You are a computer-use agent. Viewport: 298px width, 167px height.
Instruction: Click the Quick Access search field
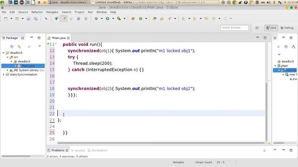(x=234, y=28)
